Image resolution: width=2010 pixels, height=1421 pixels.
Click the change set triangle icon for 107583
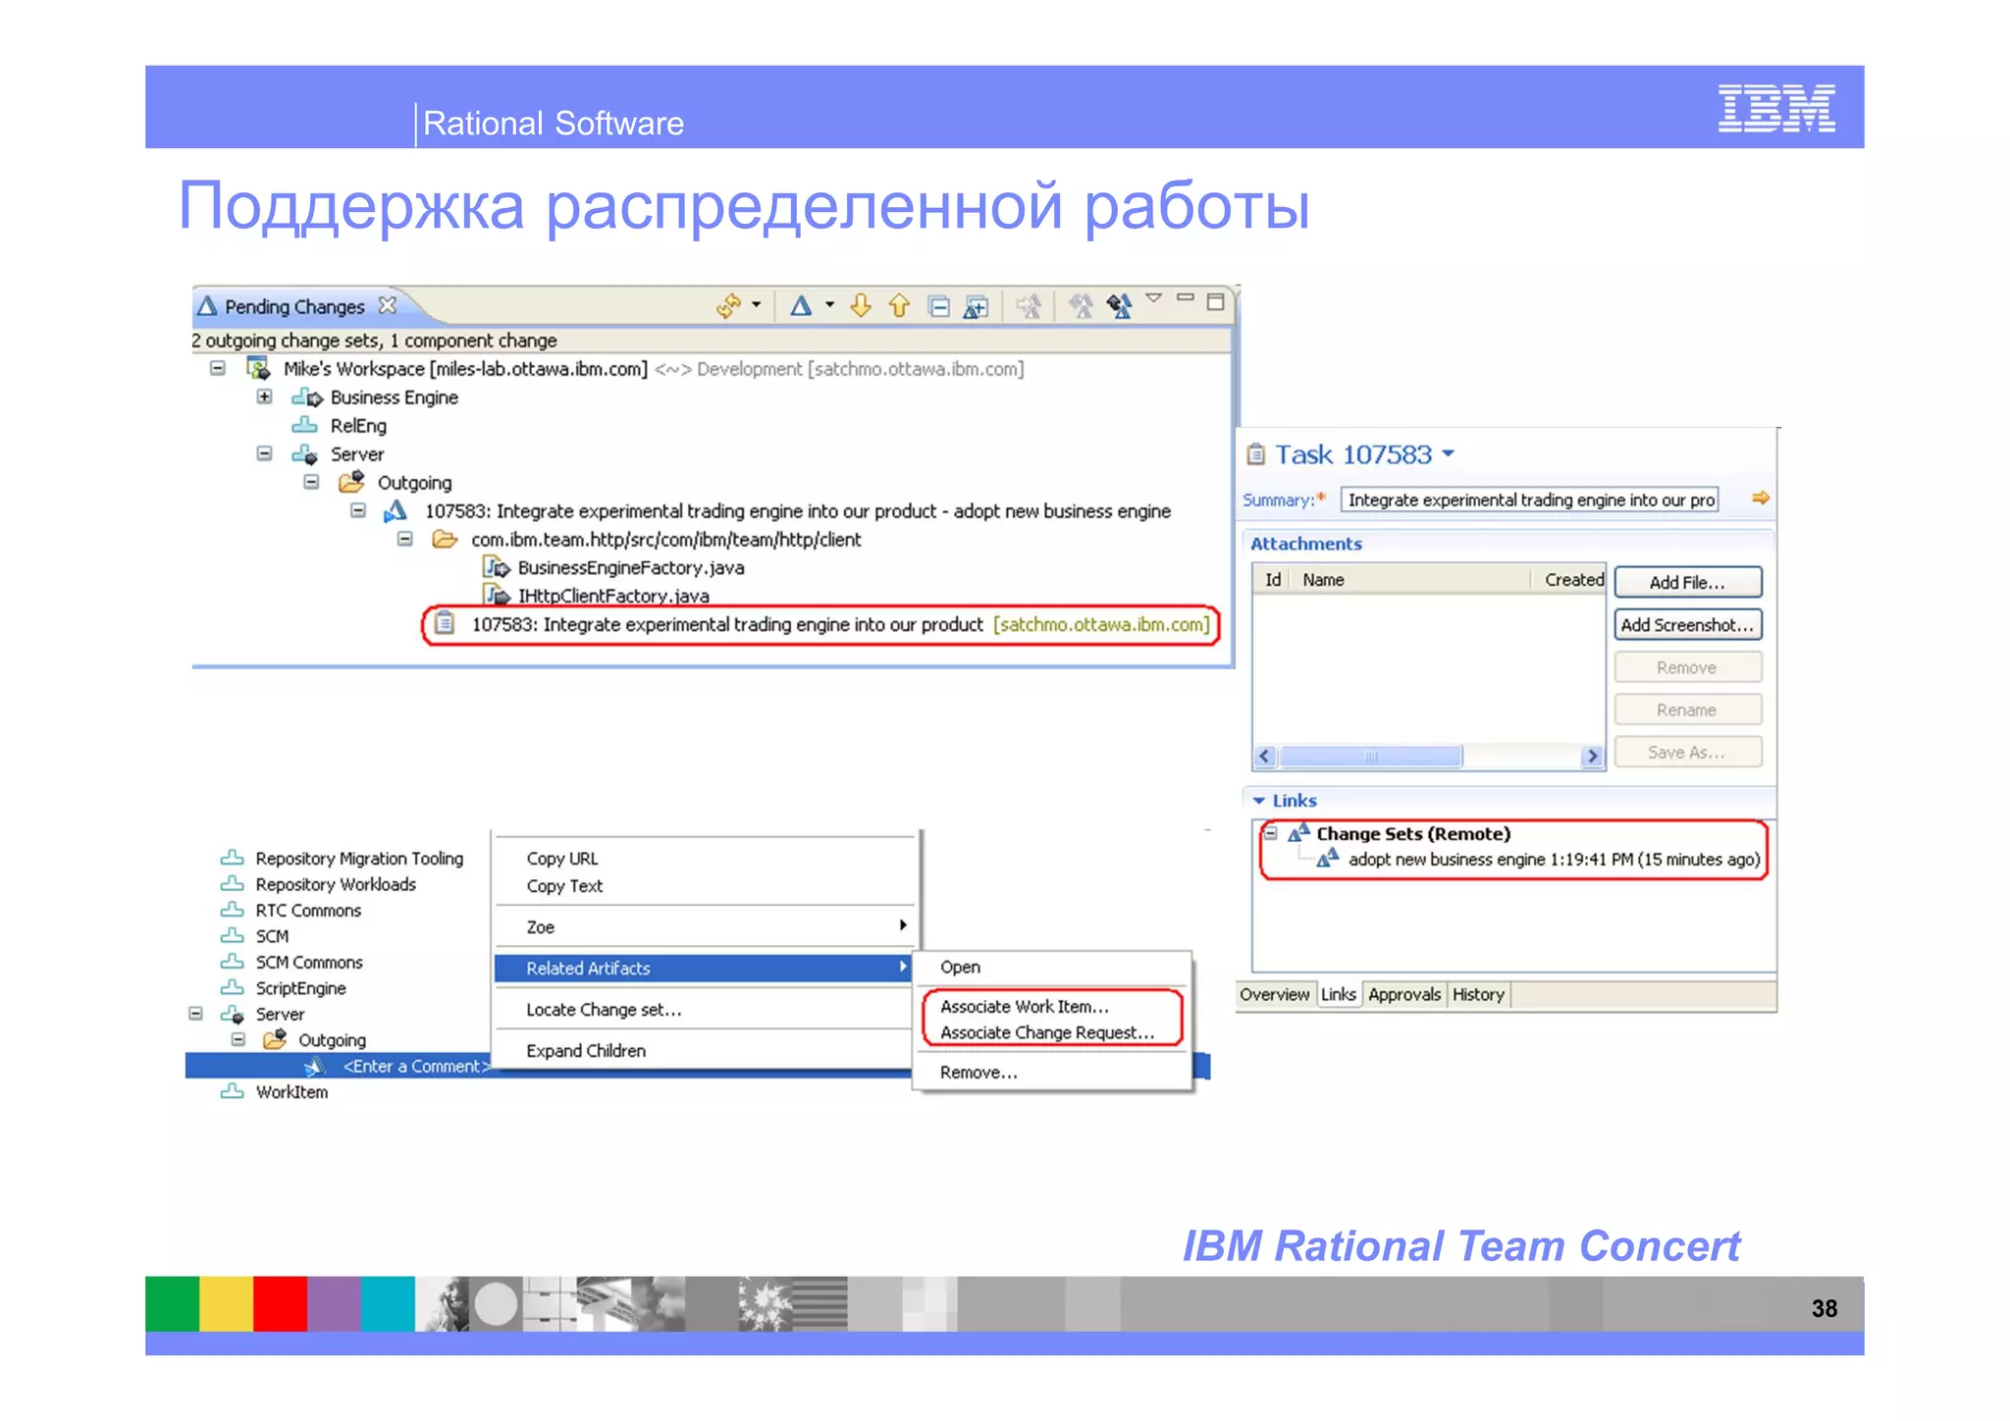coord(396,510)
